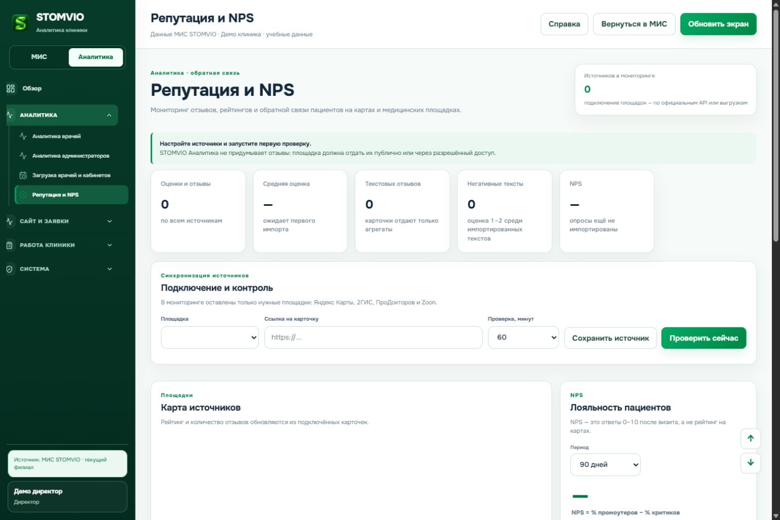The image size is (780, 520).
Task: Click the Источник: МИС STOMVIO branch box
Action: 67,464
